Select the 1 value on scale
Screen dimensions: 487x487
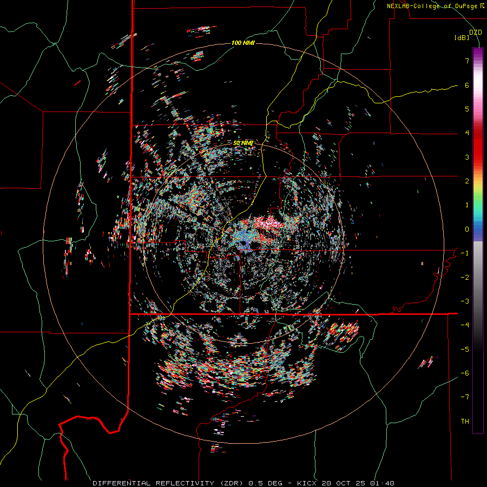pos(467,205)
